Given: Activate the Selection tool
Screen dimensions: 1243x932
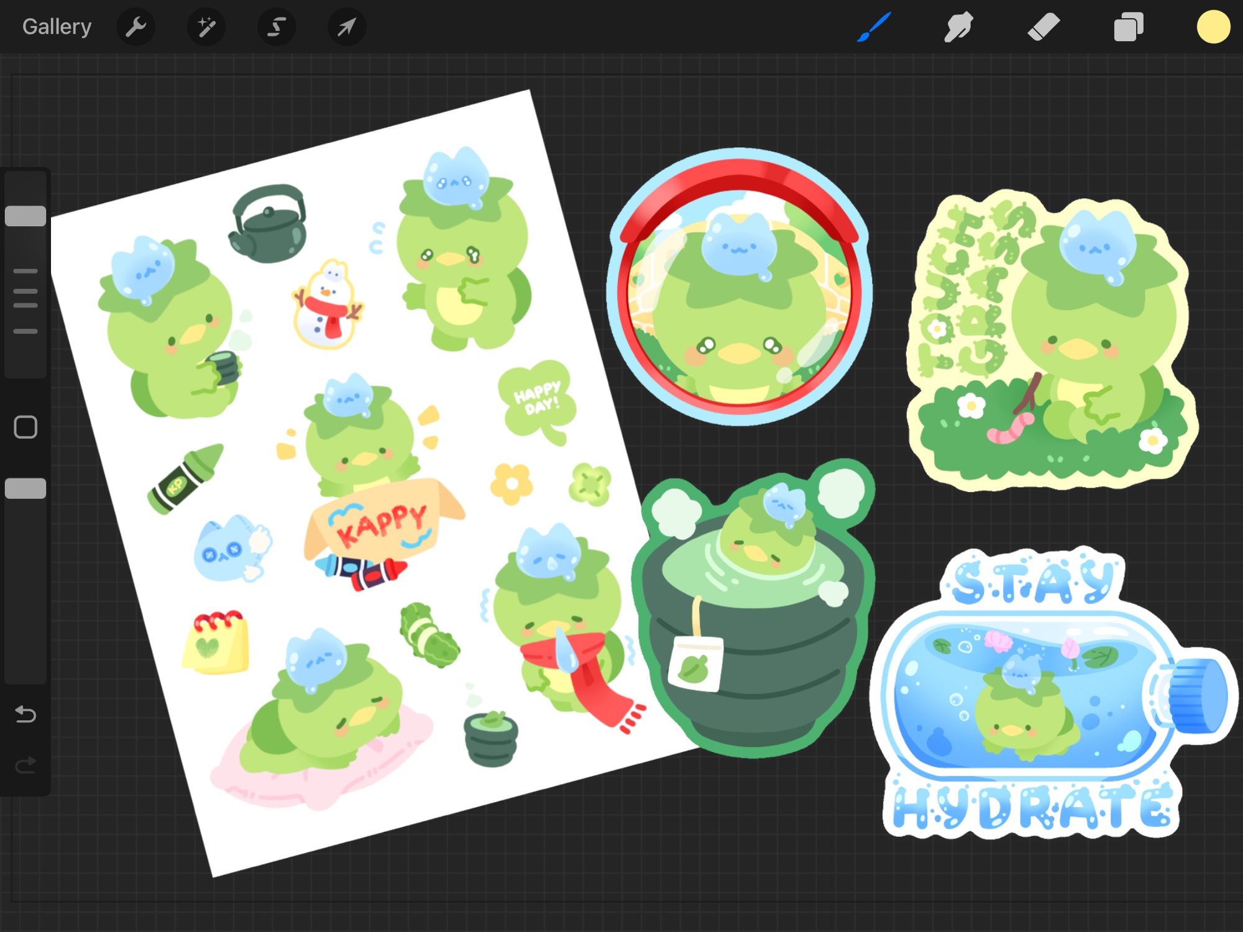Looking at the screenshot, I should coord(277,27).
